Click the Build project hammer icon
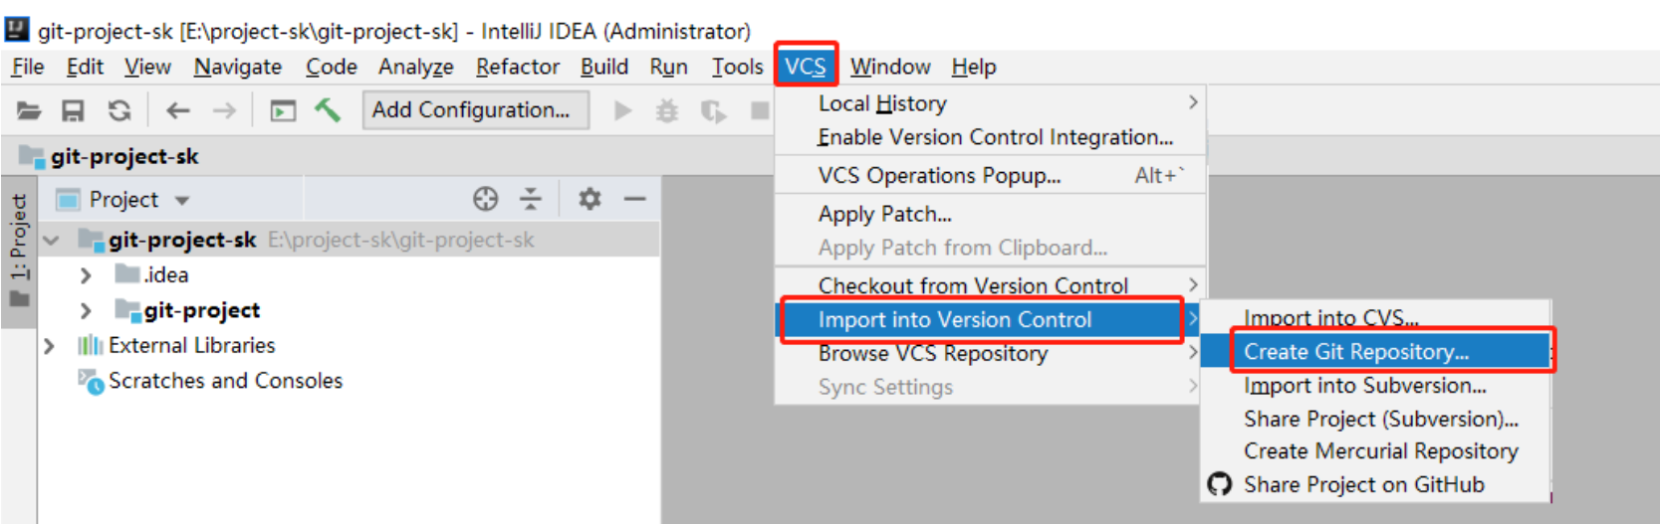Image resolution: width=1660 pixels, height=524 pixels. tap(328, 110)
